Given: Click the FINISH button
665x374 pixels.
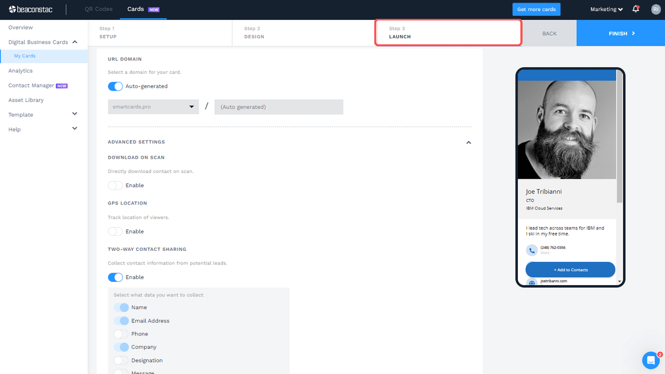Looking at the screenshot, I should [620, 33].
